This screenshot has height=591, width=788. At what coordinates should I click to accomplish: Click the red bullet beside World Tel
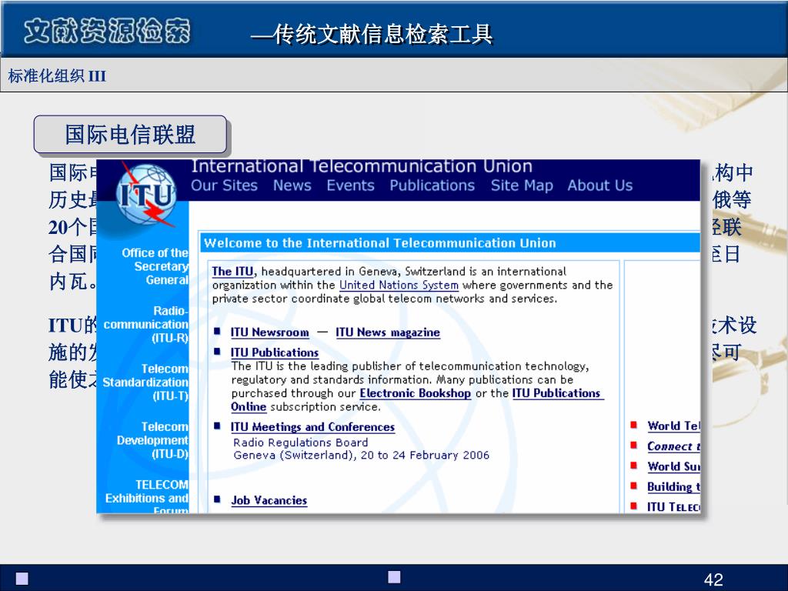(634, 425)
